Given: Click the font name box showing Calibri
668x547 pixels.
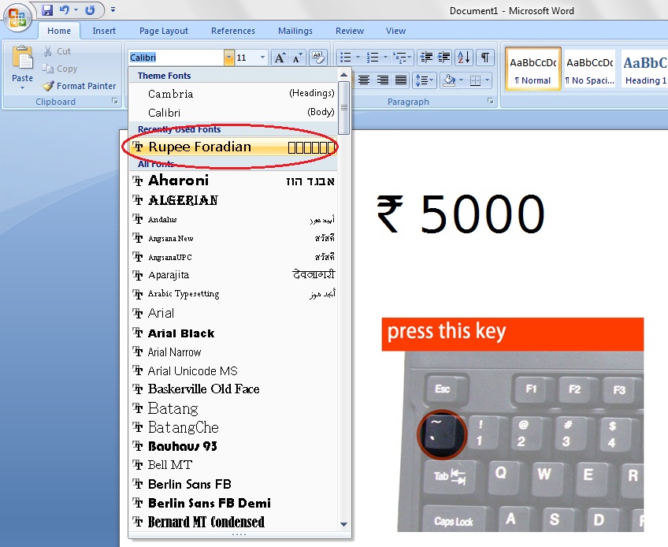Looking at the screenshot, I should point(176,58).
